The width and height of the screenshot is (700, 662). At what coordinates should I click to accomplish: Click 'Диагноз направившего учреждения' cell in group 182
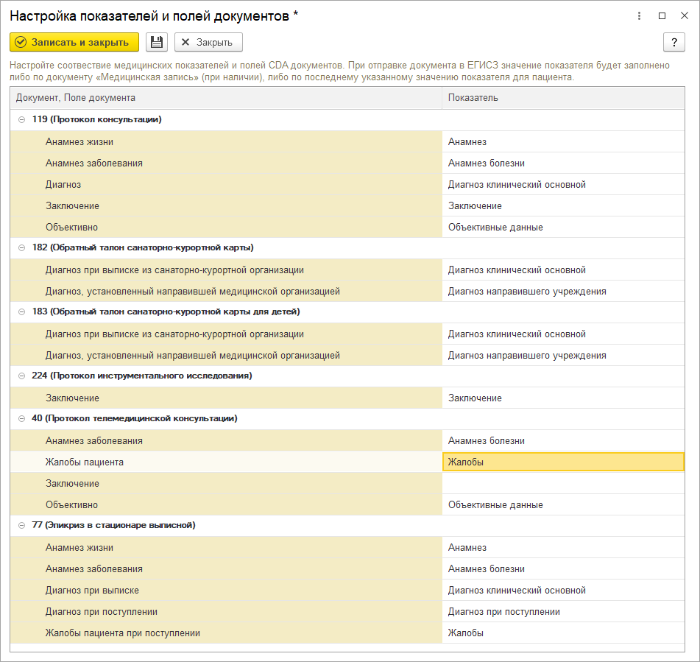point(527,291)
